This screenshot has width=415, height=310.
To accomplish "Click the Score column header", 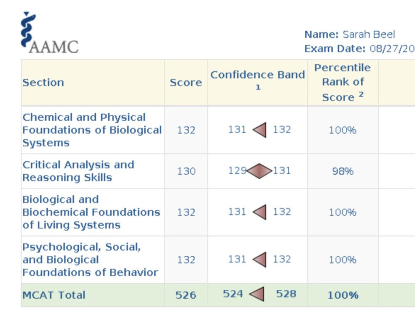I will pos(186,83).
